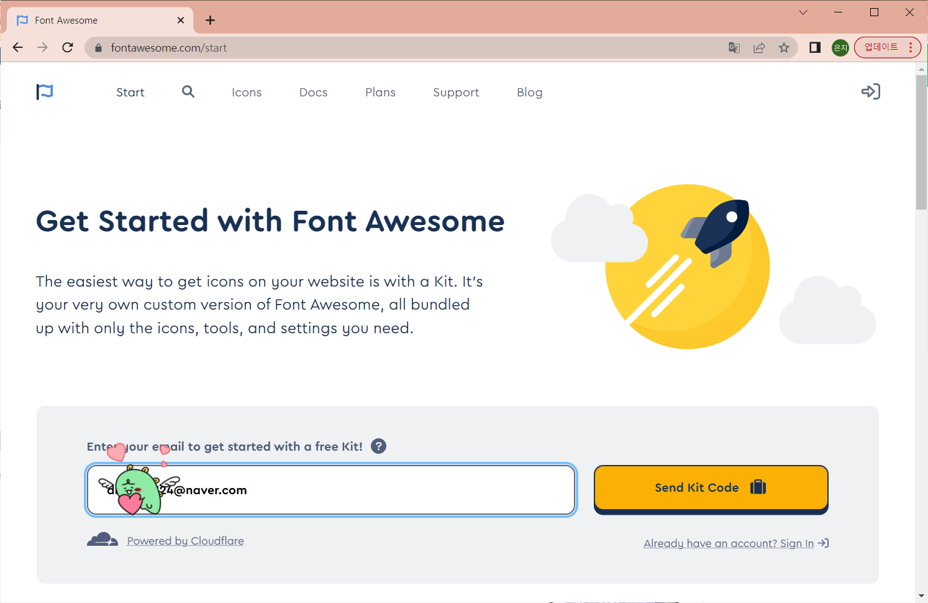
Task: Open a new tab with plus button
Action: point(211,20)
